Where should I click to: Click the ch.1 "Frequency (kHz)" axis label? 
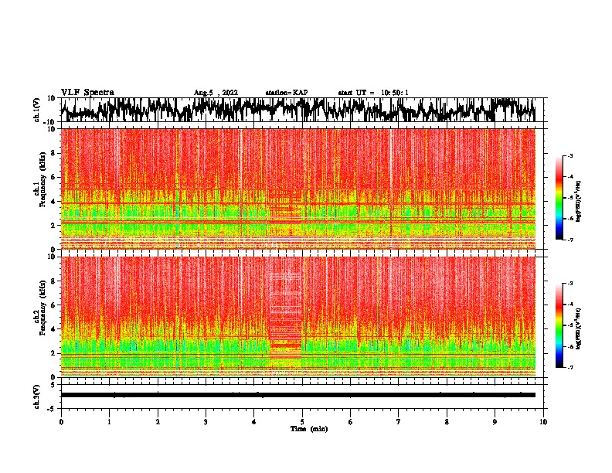point(42,180)
